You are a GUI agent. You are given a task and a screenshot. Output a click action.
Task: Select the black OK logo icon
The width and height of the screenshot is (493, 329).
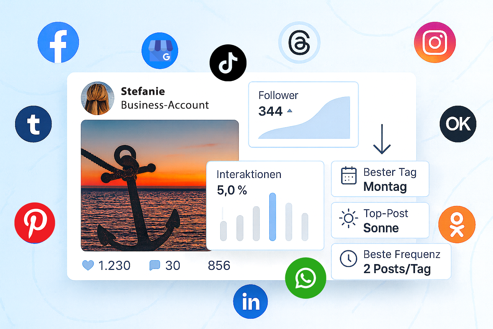[458, 124]
